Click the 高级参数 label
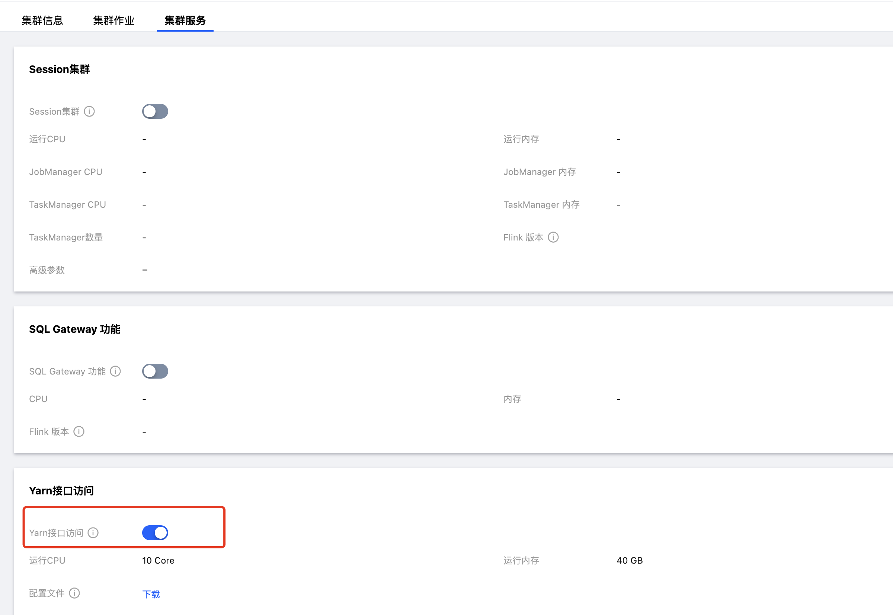 pos(47,270)
